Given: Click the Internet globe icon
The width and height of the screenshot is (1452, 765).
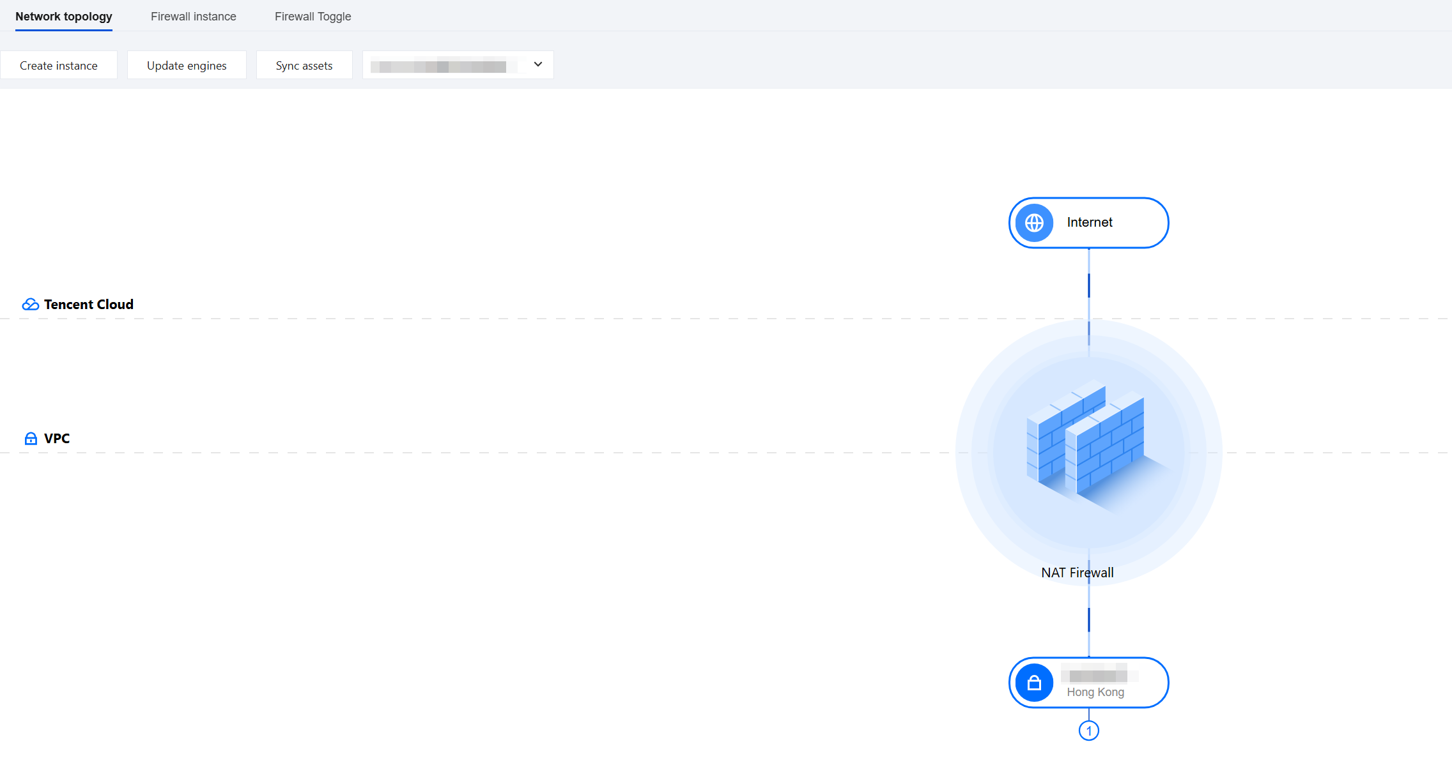Looking at the screenshot, I should tap(1034, 223).
